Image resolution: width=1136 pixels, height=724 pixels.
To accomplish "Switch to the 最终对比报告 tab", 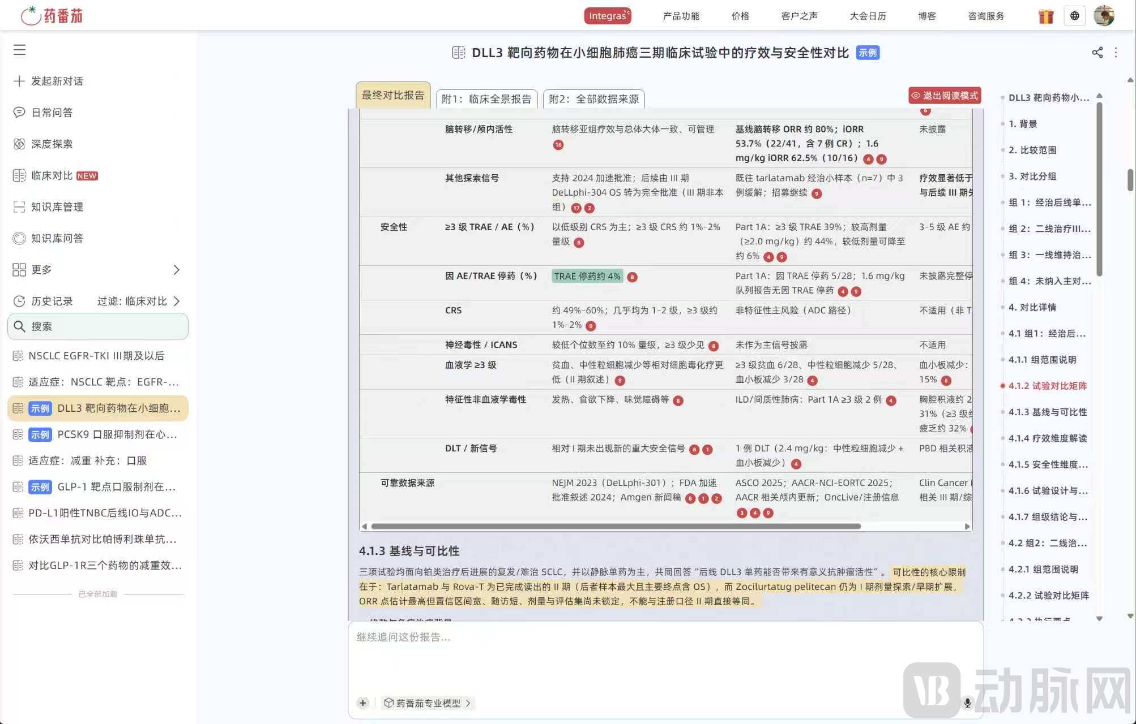I will point(393,96).
